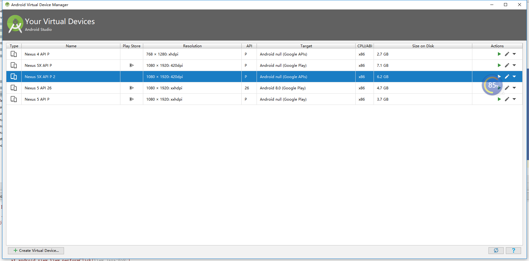The image size is (529, 261).
Task: Open more actions for Nexus 5X API P 2
Action: [x=514, y=77]
